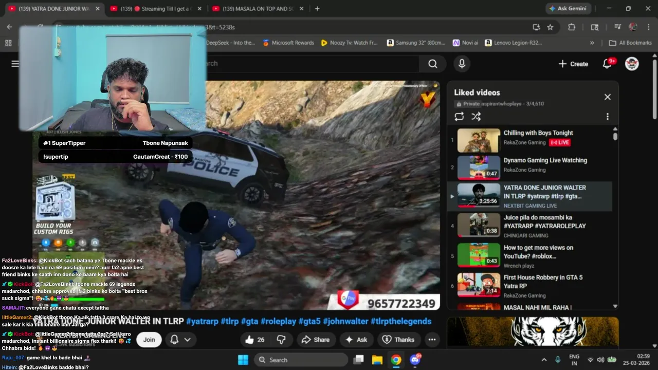Expand notification preference dropdown chevron

(187, 340)
